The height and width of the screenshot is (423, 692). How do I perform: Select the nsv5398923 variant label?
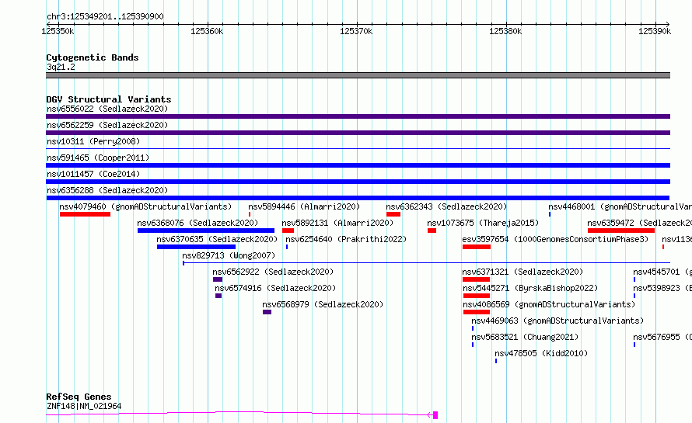[662, 288]
